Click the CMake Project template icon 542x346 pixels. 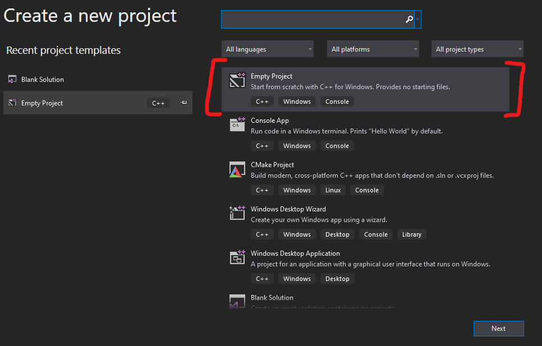pos(237,169)
